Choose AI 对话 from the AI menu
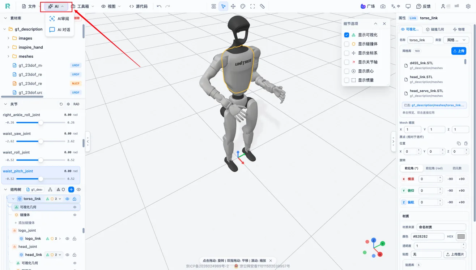Image resolution: width=476 pixels, height=270 pixels. point(60,30)
